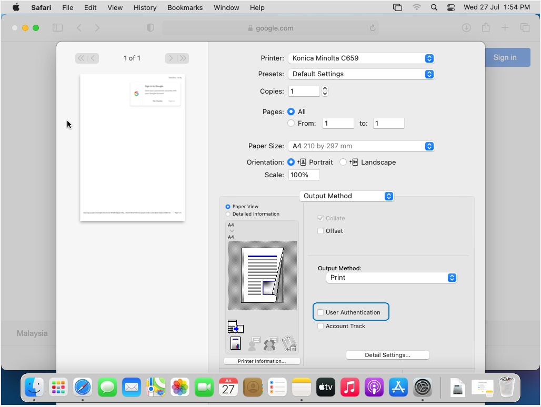Select the printer-to-document output icon
Screen dimensions: 541x407
coord(236,326)
